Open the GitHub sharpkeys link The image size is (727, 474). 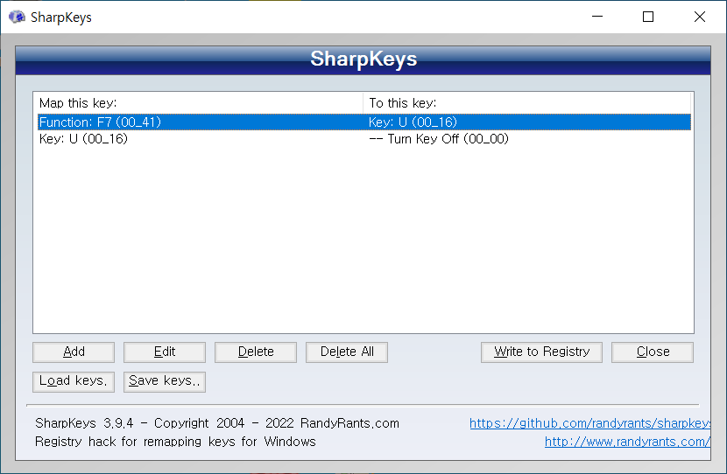(x=589, y=423)
